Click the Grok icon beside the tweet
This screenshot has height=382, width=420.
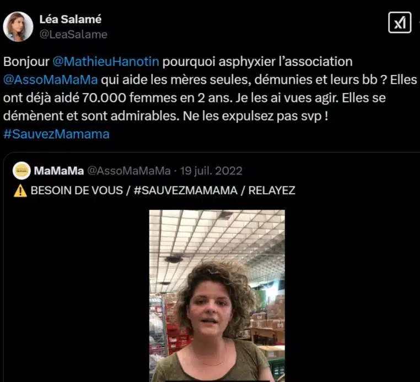tap(400, 23)
